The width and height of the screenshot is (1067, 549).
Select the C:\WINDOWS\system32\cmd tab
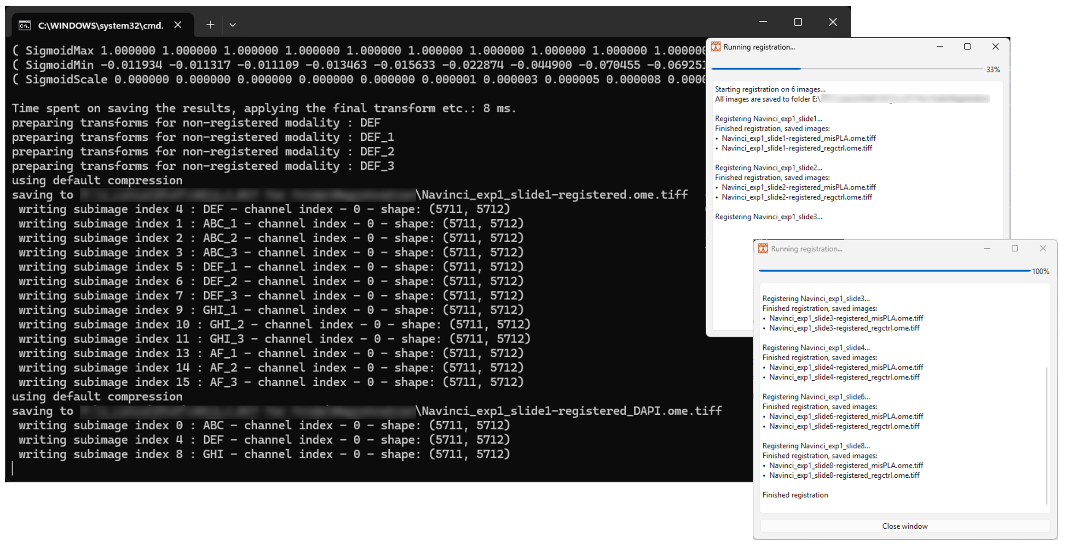click(100, 26)
